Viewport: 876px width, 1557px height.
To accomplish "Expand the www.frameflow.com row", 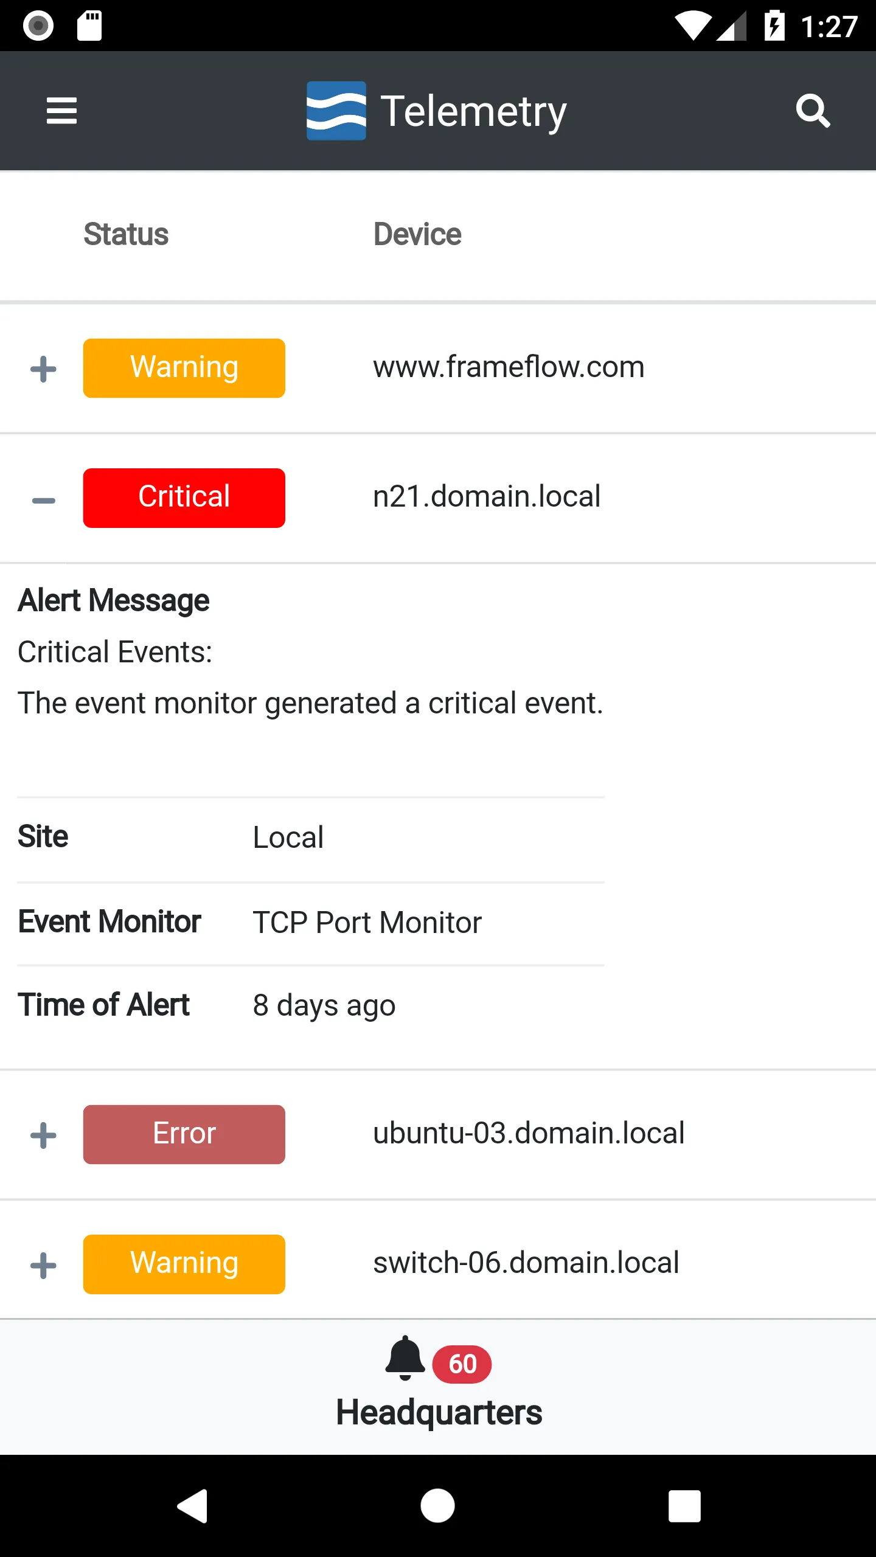I will click(x=44, y=369).
